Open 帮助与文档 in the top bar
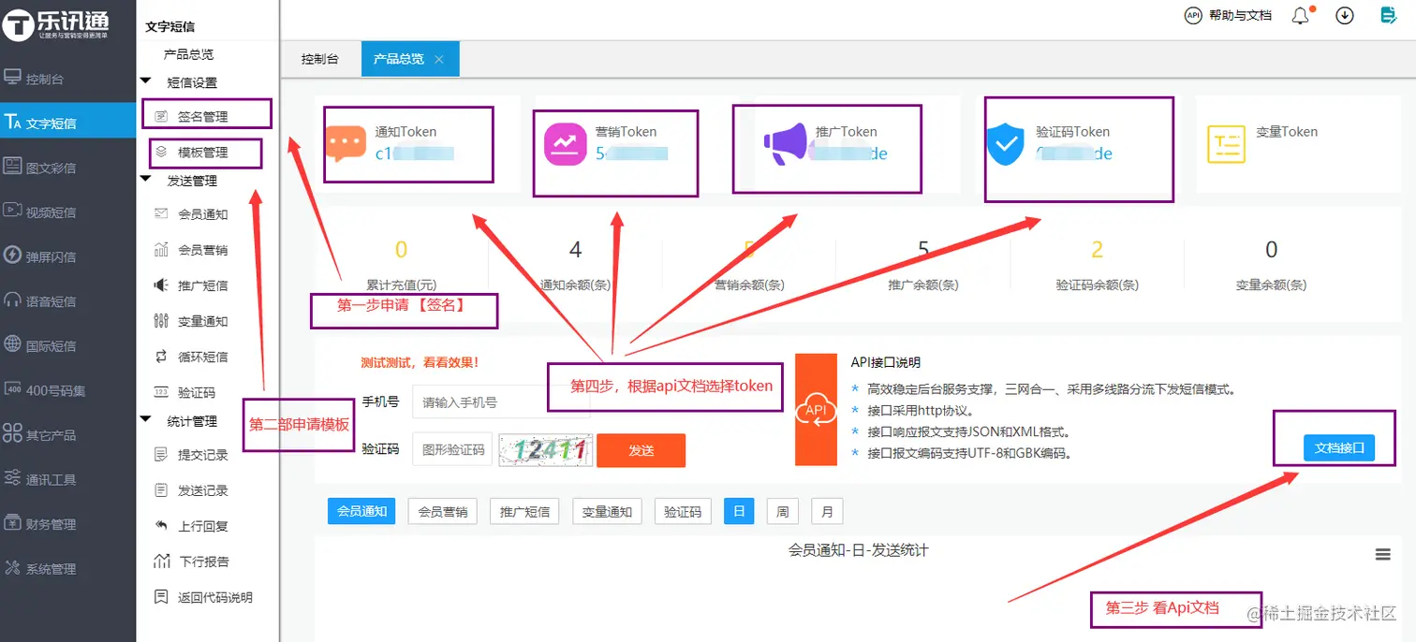Viewport: 1416px width, 642px height. [x=1228, y=15]
